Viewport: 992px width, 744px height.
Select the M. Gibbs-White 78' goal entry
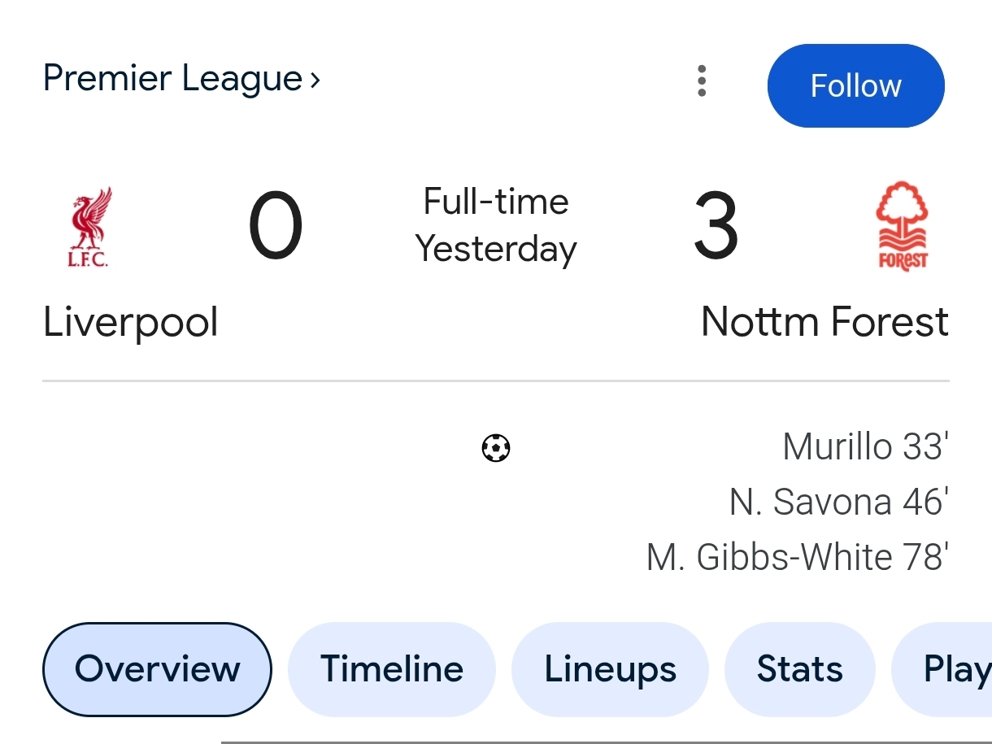point(797,557)
